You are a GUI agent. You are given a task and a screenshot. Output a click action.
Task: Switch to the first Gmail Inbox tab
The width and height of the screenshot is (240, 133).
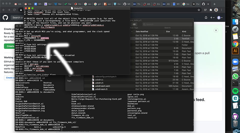pos(18,4)
